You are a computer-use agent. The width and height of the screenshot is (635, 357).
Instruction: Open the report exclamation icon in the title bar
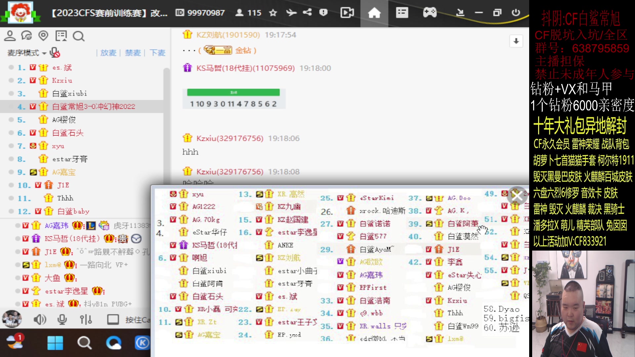323,13
